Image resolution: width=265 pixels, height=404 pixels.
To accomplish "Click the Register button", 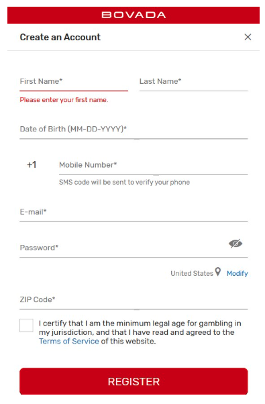I will pos(134,381).
